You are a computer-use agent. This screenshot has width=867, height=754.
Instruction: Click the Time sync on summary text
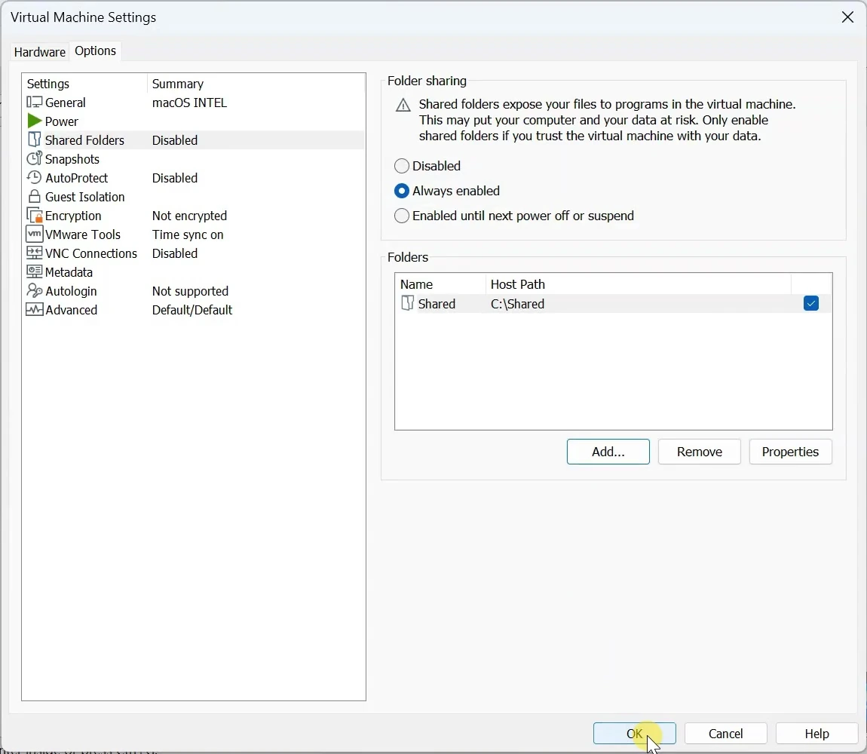(x=188, y=234)
